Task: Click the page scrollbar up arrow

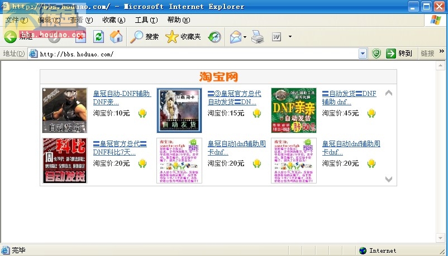Action: pyautogui.click(x=440, y=66)
